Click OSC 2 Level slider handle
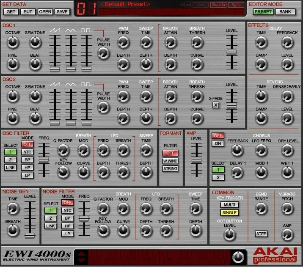The image size is (303, 267). click(231, 106)
